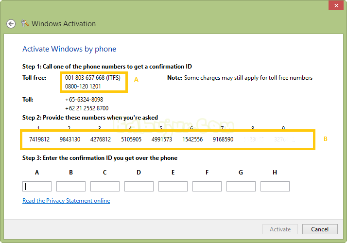Click the Step 1 instruction text

point(107,67)
